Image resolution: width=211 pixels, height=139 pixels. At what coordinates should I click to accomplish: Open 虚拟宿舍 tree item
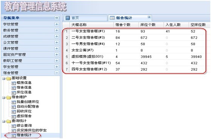pyautogui.click(x=24, y=116)
